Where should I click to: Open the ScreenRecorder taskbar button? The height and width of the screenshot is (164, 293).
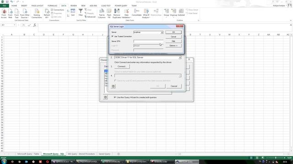162,162
